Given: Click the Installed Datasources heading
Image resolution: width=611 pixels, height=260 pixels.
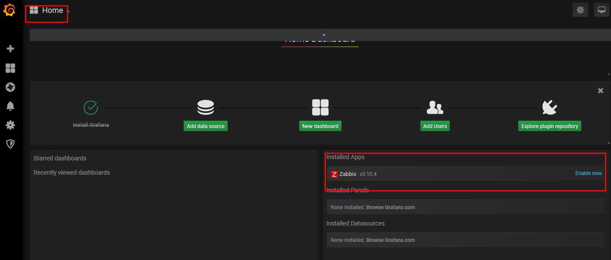Looking at the screenshot, I should click(355, 223).
